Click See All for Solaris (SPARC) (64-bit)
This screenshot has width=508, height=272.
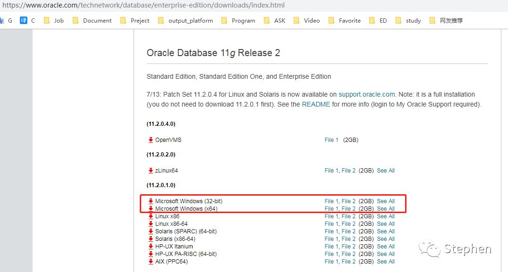[x=386, y=231]
